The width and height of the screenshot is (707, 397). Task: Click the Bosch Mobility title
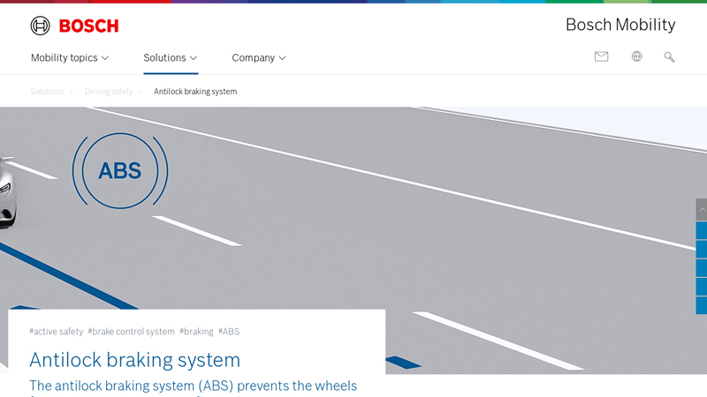click(x=620, y=25)
